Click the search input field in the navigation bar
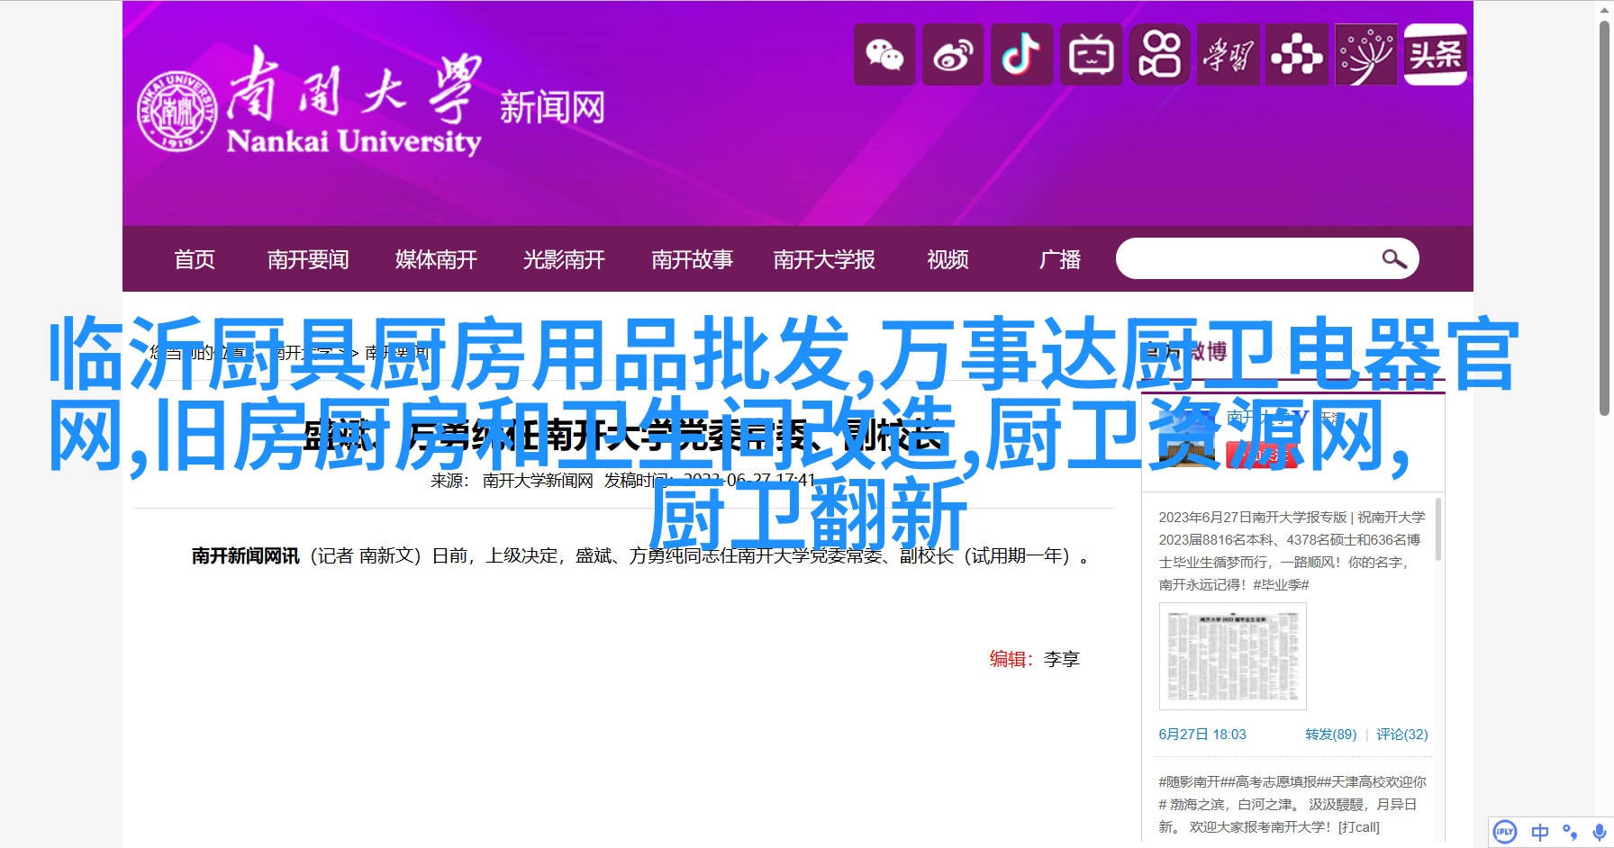Viewport: 1614px width, 848px height. [x=1267, y=259]
